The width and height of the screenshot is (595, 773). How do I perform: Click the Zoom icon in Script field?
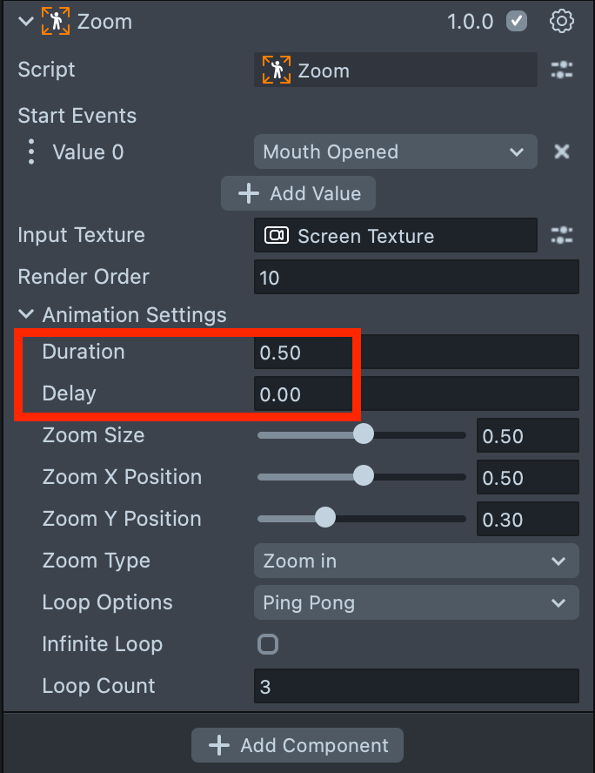pyautogui.click(x=277, y=71)
